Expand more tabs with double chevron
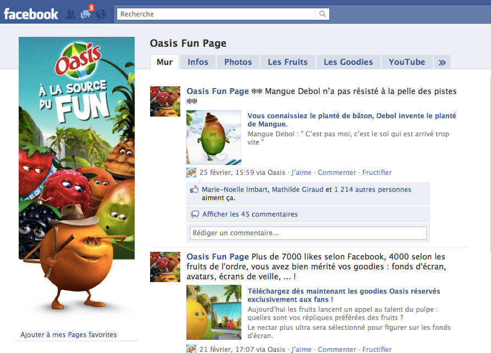This screenshot has width=491, height=353. [x=442, y=62]
